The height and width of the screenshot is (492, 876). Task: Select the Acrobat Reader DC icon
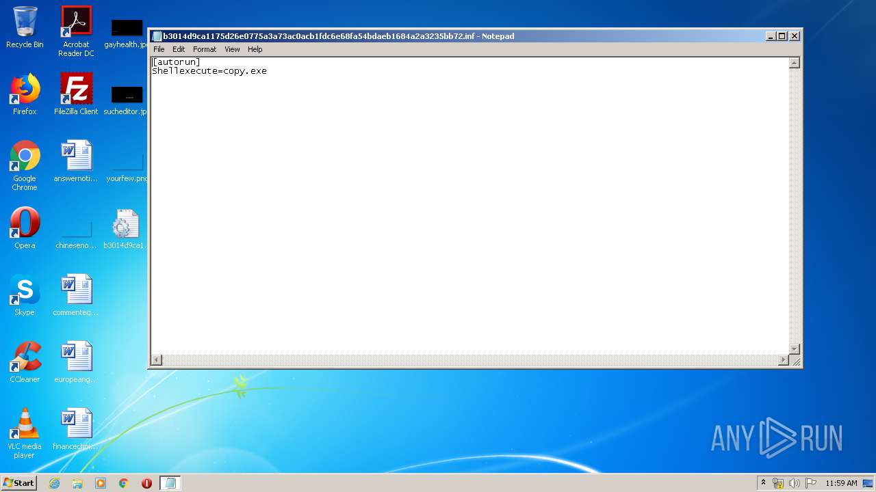click(x=76, y=31)
